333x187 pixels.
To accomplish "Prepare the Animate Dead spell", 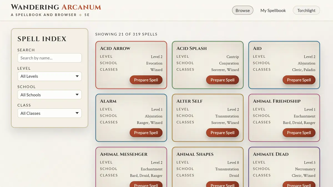I will click(x=299, y=184).
